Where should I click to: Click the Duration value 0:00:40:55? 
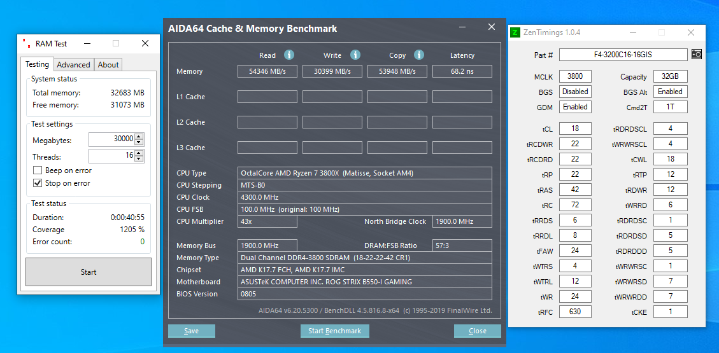(127, 218)
